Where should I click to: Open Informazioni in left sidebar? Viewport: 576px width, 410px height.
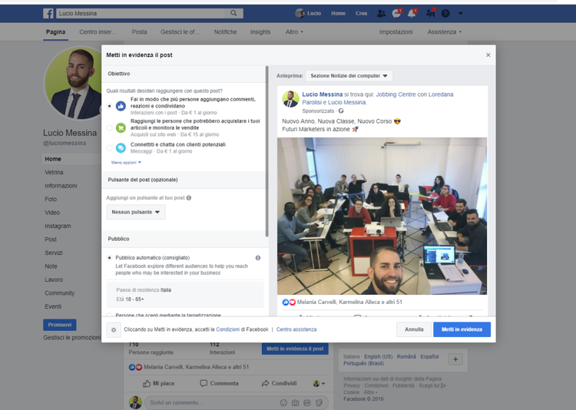click(x=61, y=186)
